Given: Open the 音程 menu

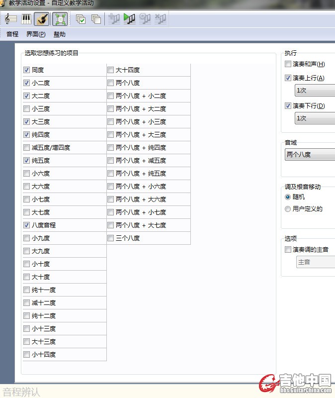Looking at the screenshot, I should 12,34.
